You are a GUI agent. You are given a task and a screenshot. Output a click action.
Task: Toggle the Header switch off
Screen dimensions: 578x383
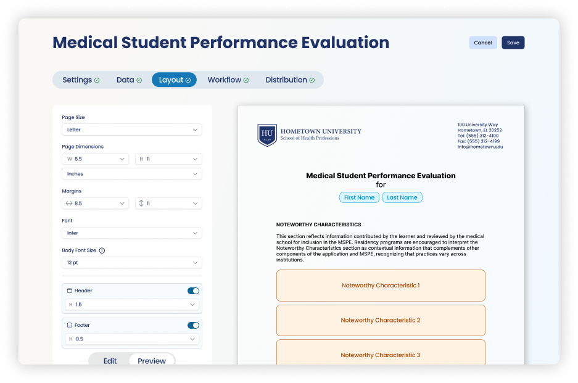tap(193, 290)
